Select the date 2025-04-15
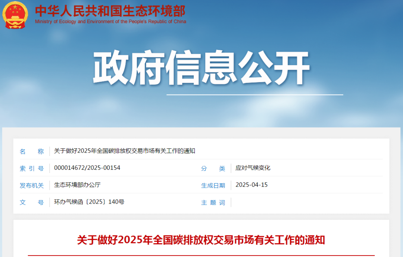403x257 pixels. pos(252,185)
